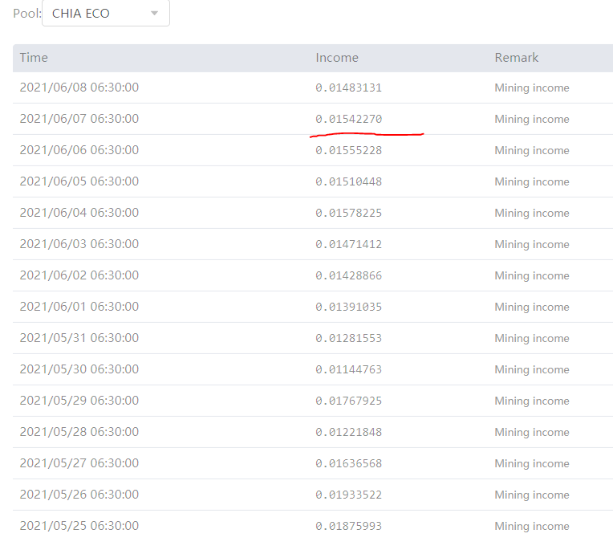
Task: Click income value 0.01471412
Action: click(x=349, y=244)
